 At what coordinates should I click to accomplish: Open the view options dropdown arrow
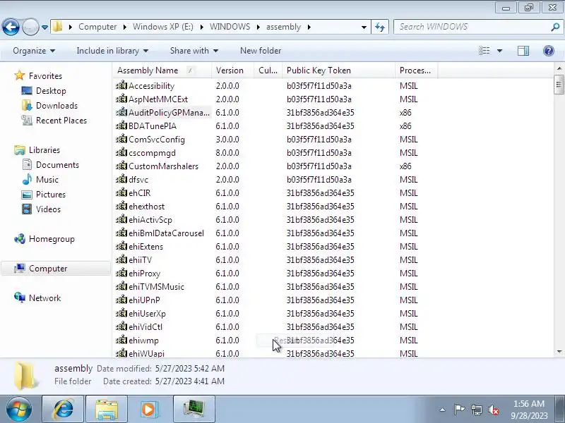click(499, 51)
